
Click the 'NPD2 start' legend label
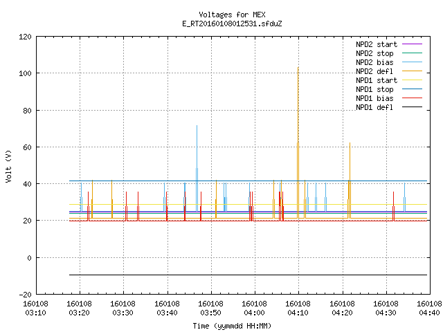[x=377, y=44]
